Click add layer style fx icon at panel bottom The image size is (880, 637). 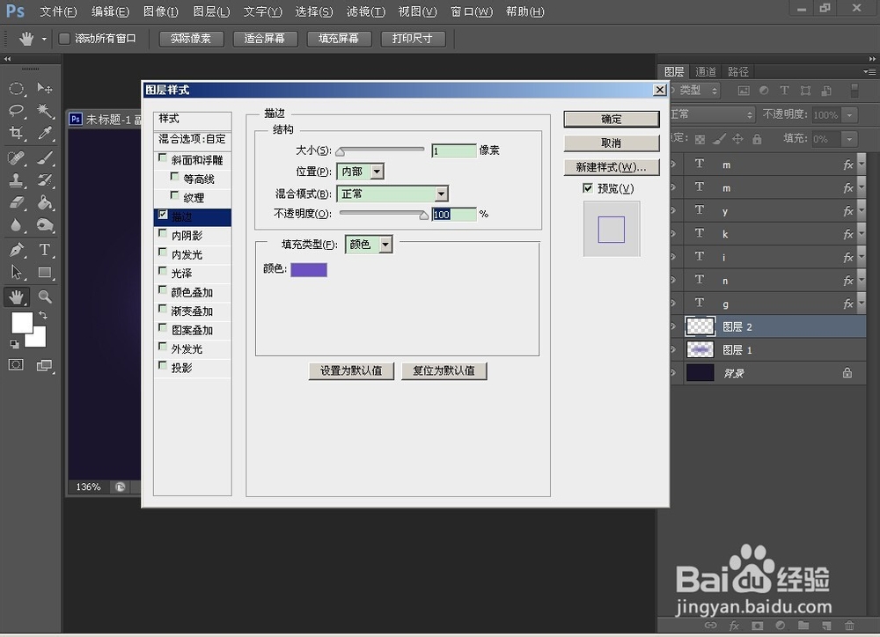734,626
